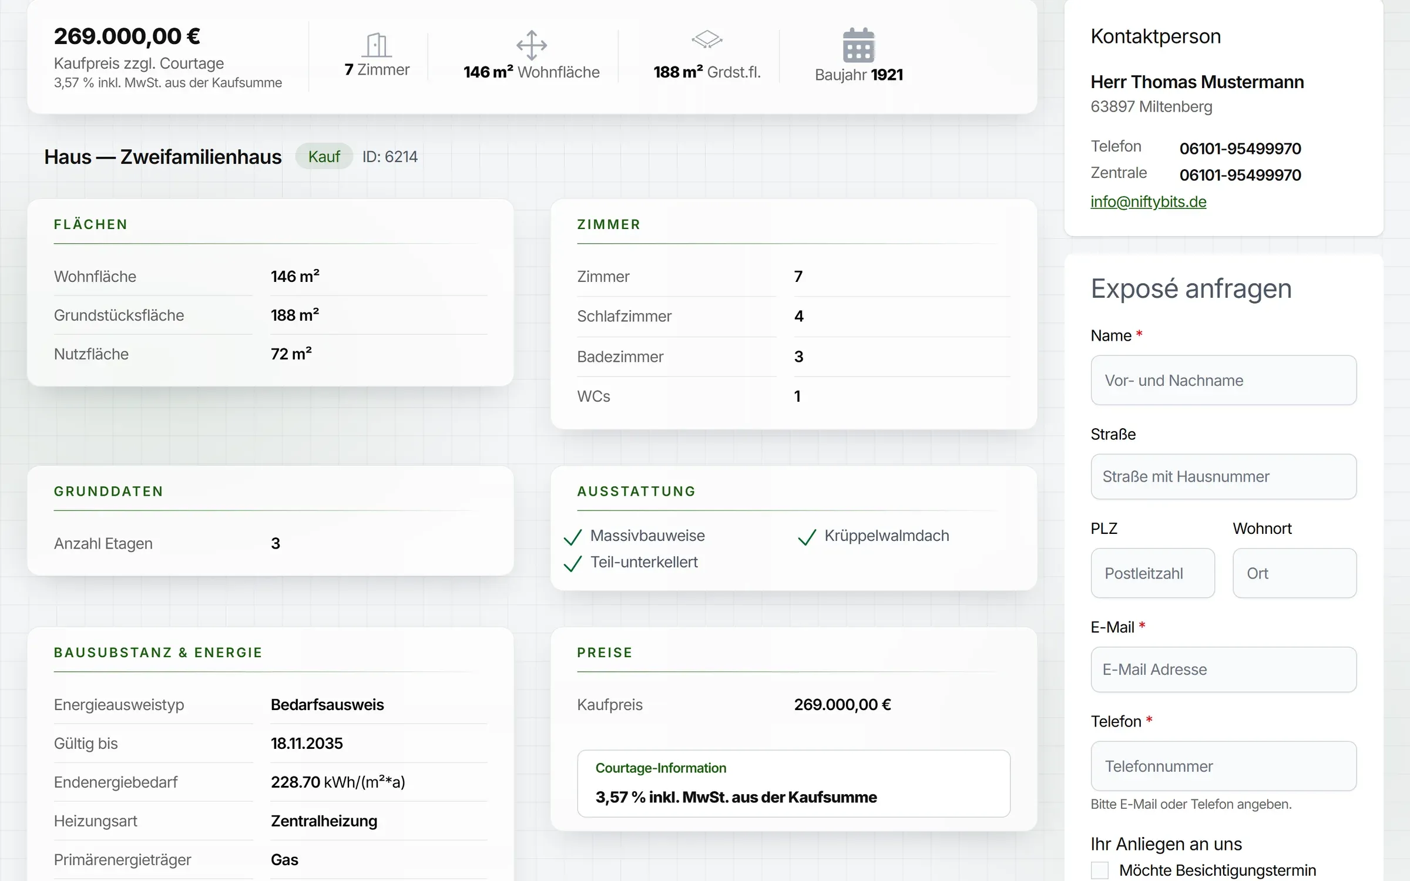Click into the Postleitzahl field
Viewport: 1410px width, 881px height.
coord(1153,573)
